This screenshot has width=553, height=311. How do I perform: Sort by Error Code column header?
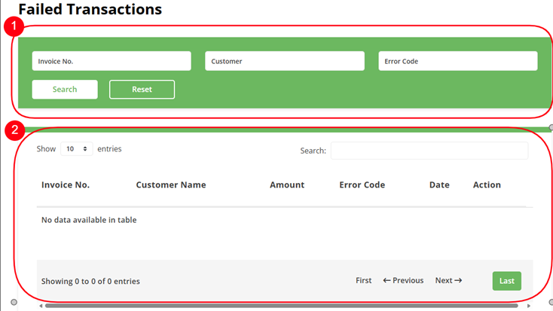362,184
